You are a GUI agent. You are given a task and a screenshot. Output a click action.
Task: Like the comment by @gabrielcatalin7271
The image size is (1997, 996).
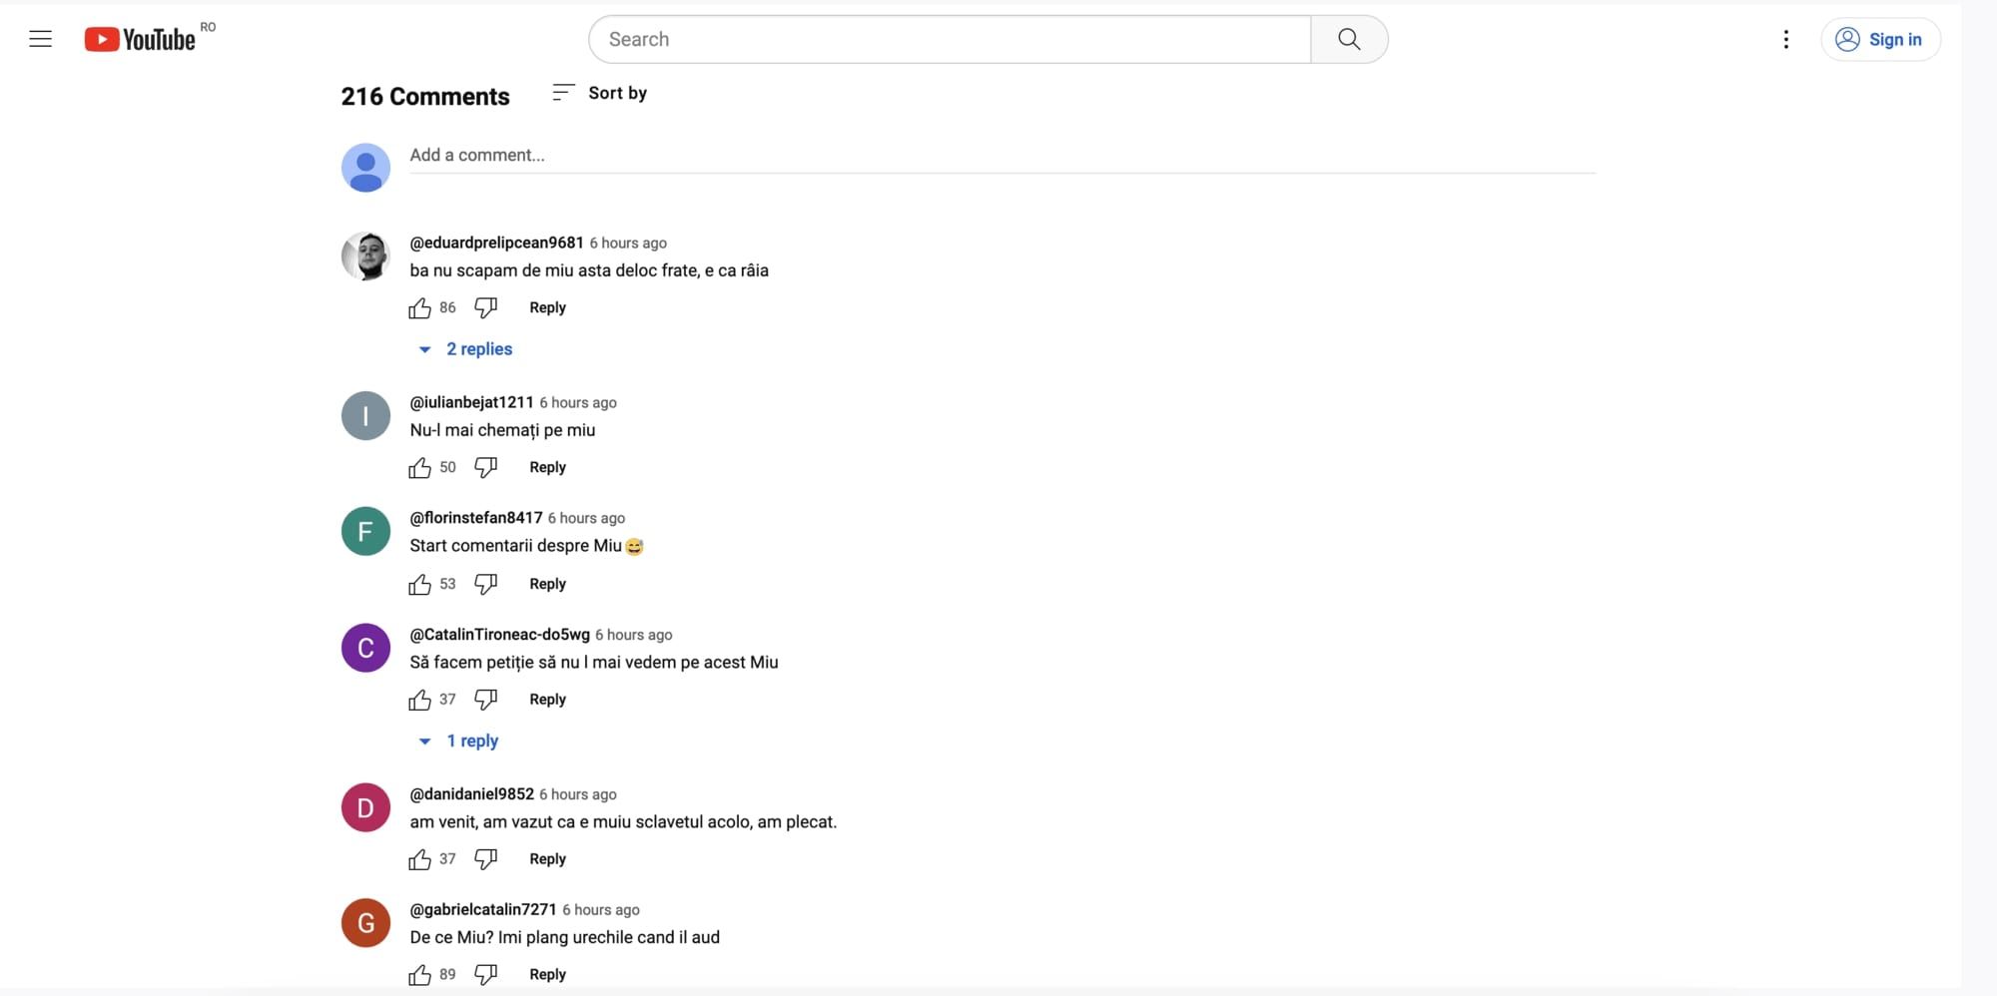tap(420, 975)
